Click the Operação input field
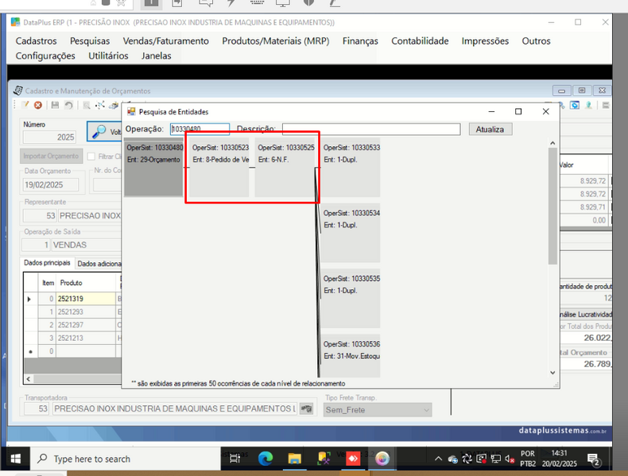Screen dimensions: 628x476 (200, 129)
